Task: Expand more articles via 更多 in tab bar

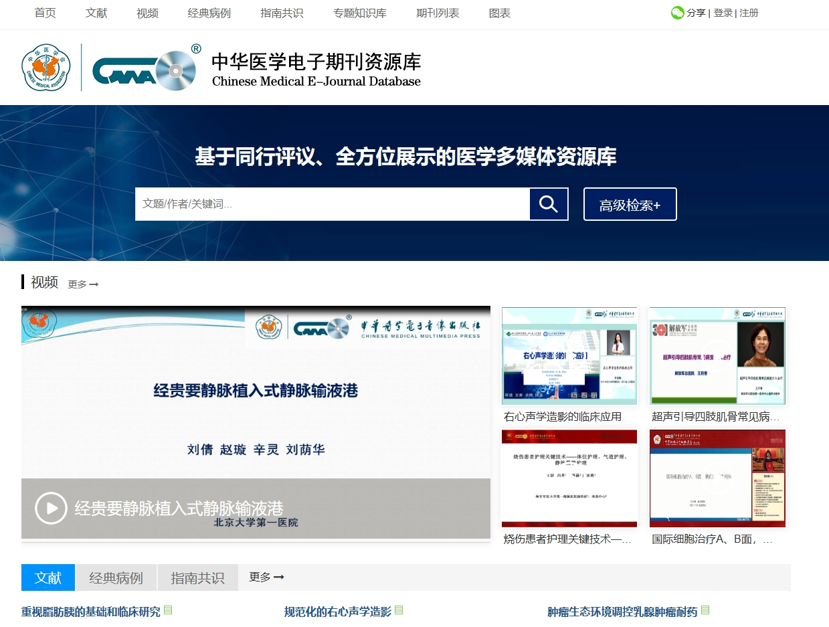Action: 266,577
